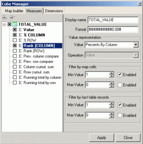Open the Value representation dropdown
Screen dimensions: 143x144
pyautogui.click(x=135, y=45)
